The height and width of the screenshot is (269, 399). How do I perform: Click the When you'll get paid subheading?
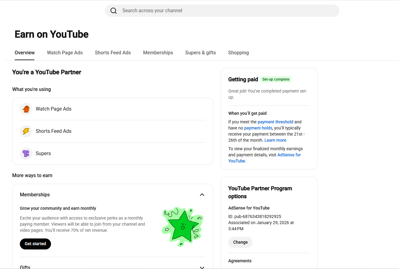[247, 113]
